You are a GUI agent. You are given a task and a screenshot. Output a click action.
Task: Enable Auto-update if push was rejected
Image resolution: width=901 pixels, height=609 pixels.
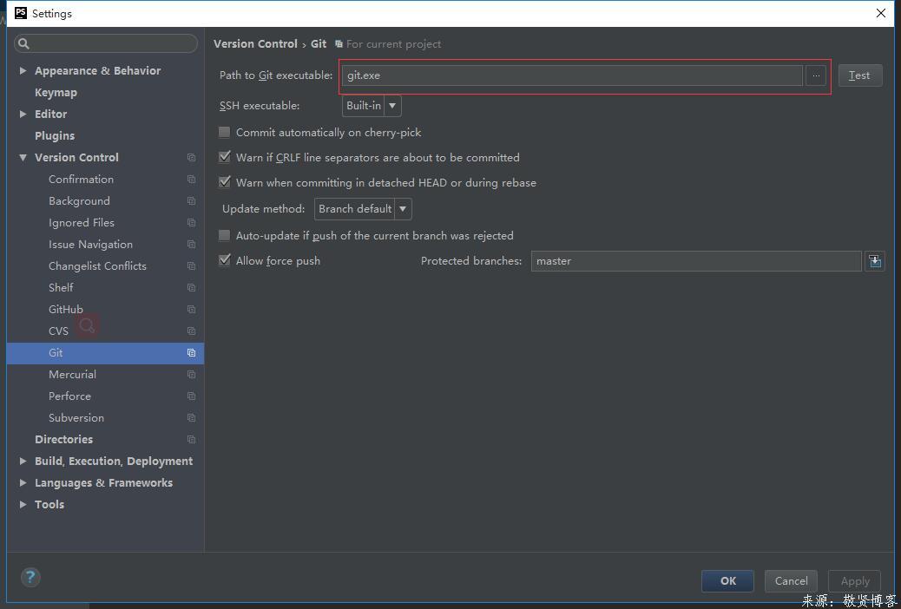(224, 236)
